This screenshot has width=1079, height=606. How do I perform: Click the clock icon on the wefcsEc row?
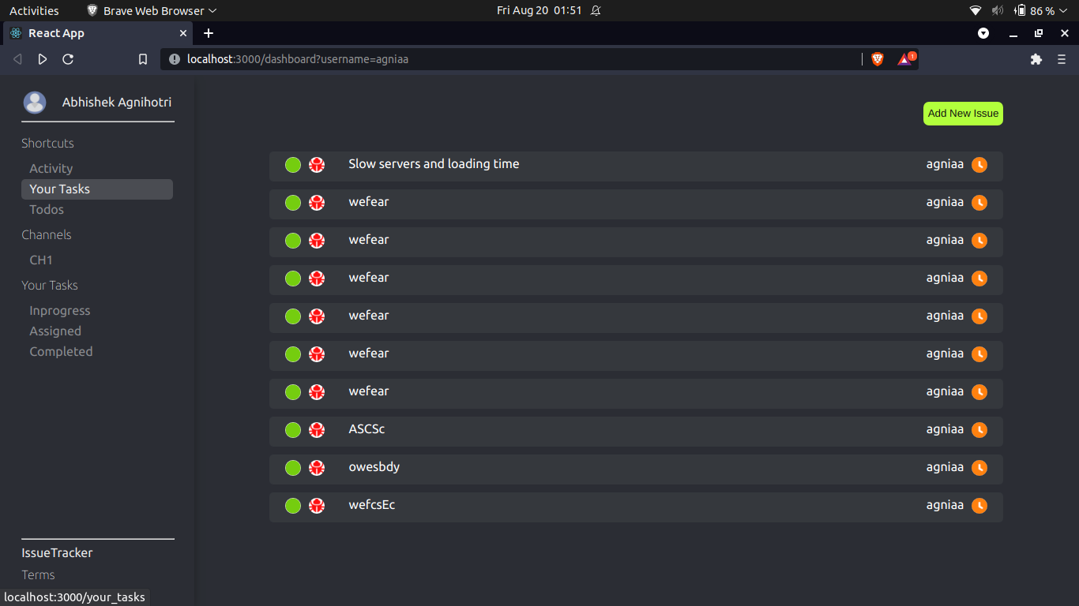(979, 506)
